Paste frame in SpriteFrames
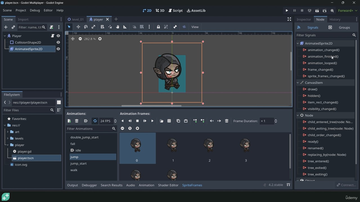The height and width of the screenshot is (202, 360). click(186, 121)
